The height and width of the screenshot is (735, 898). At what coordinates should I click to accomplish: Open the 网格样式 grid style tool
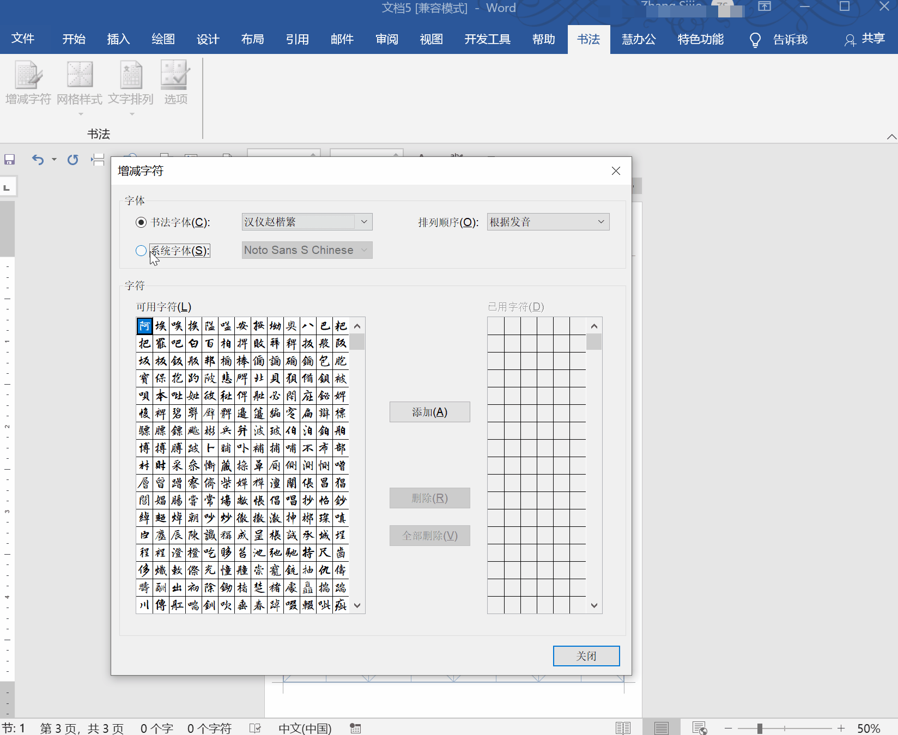click(x=80, y=83)
